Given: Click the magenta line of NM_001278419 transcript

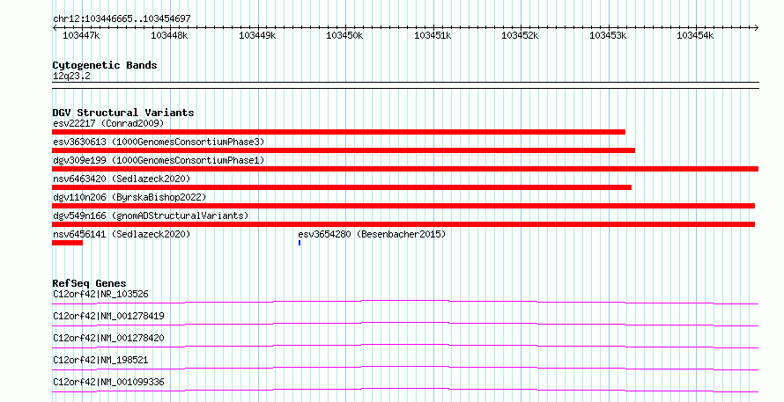Looking at the screenshot, I should click(405, 324).
